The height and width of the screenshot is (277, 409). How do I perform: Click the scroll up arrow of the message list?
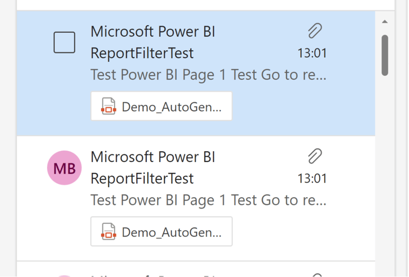click(x=385, y=21)
